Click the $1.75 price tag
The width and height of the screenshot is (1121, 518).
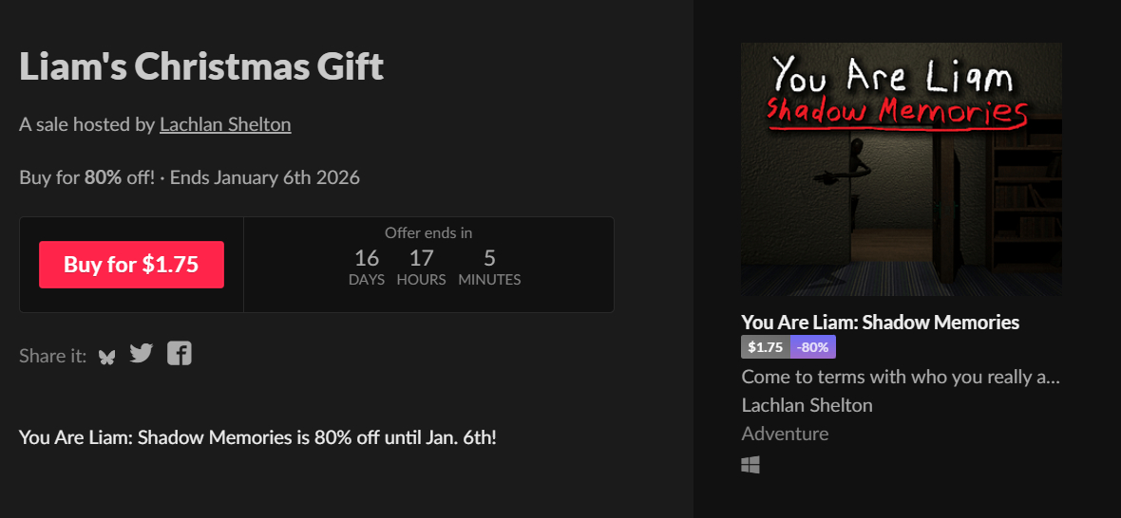pos(765,347)
